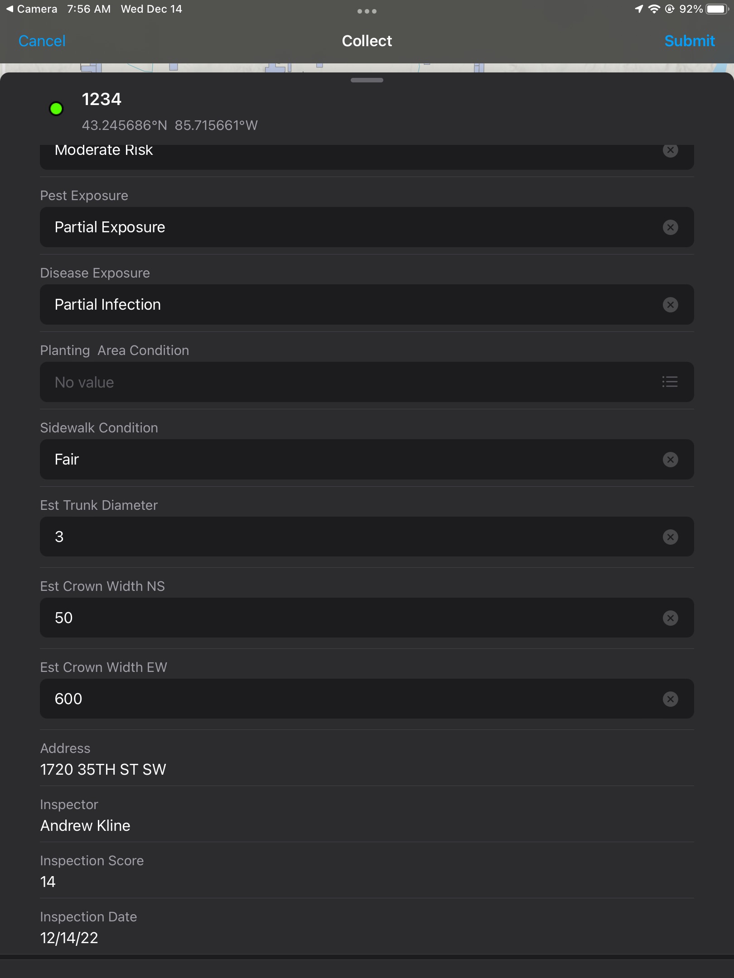Tap the green feature symbol dot
The image size is (734, 978).
[56, 109]
